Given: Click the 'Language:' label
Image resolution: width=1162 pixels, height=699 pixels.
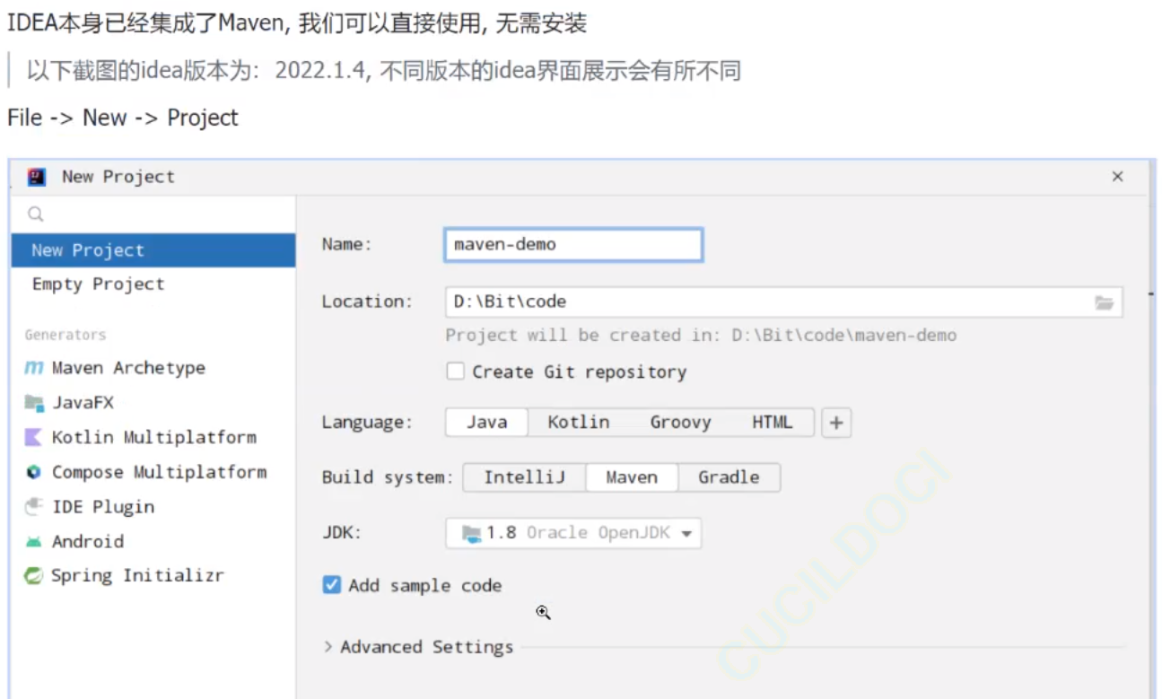Looking at the screenshot, I should tap(367, 423).
